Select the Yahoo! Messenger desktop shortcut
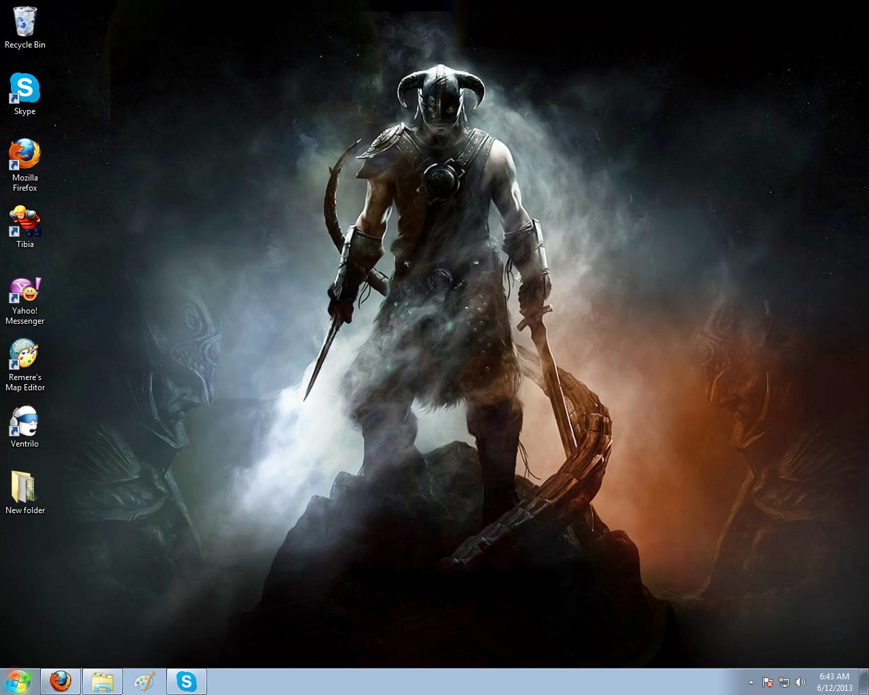This screenshot has height=695, width=869. coord(25,301)
